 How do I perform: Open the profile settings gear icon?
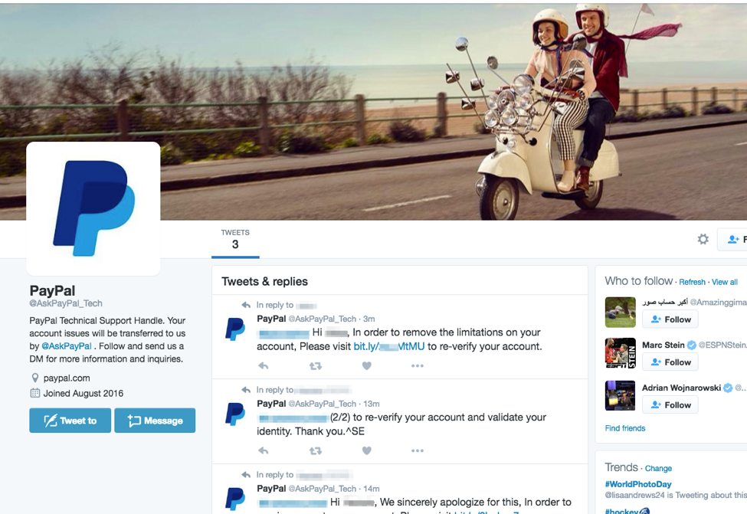coord(703,239)
